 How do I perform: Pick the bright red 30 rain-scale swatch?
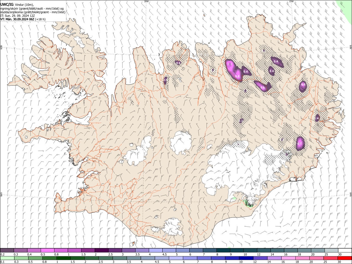345,258
